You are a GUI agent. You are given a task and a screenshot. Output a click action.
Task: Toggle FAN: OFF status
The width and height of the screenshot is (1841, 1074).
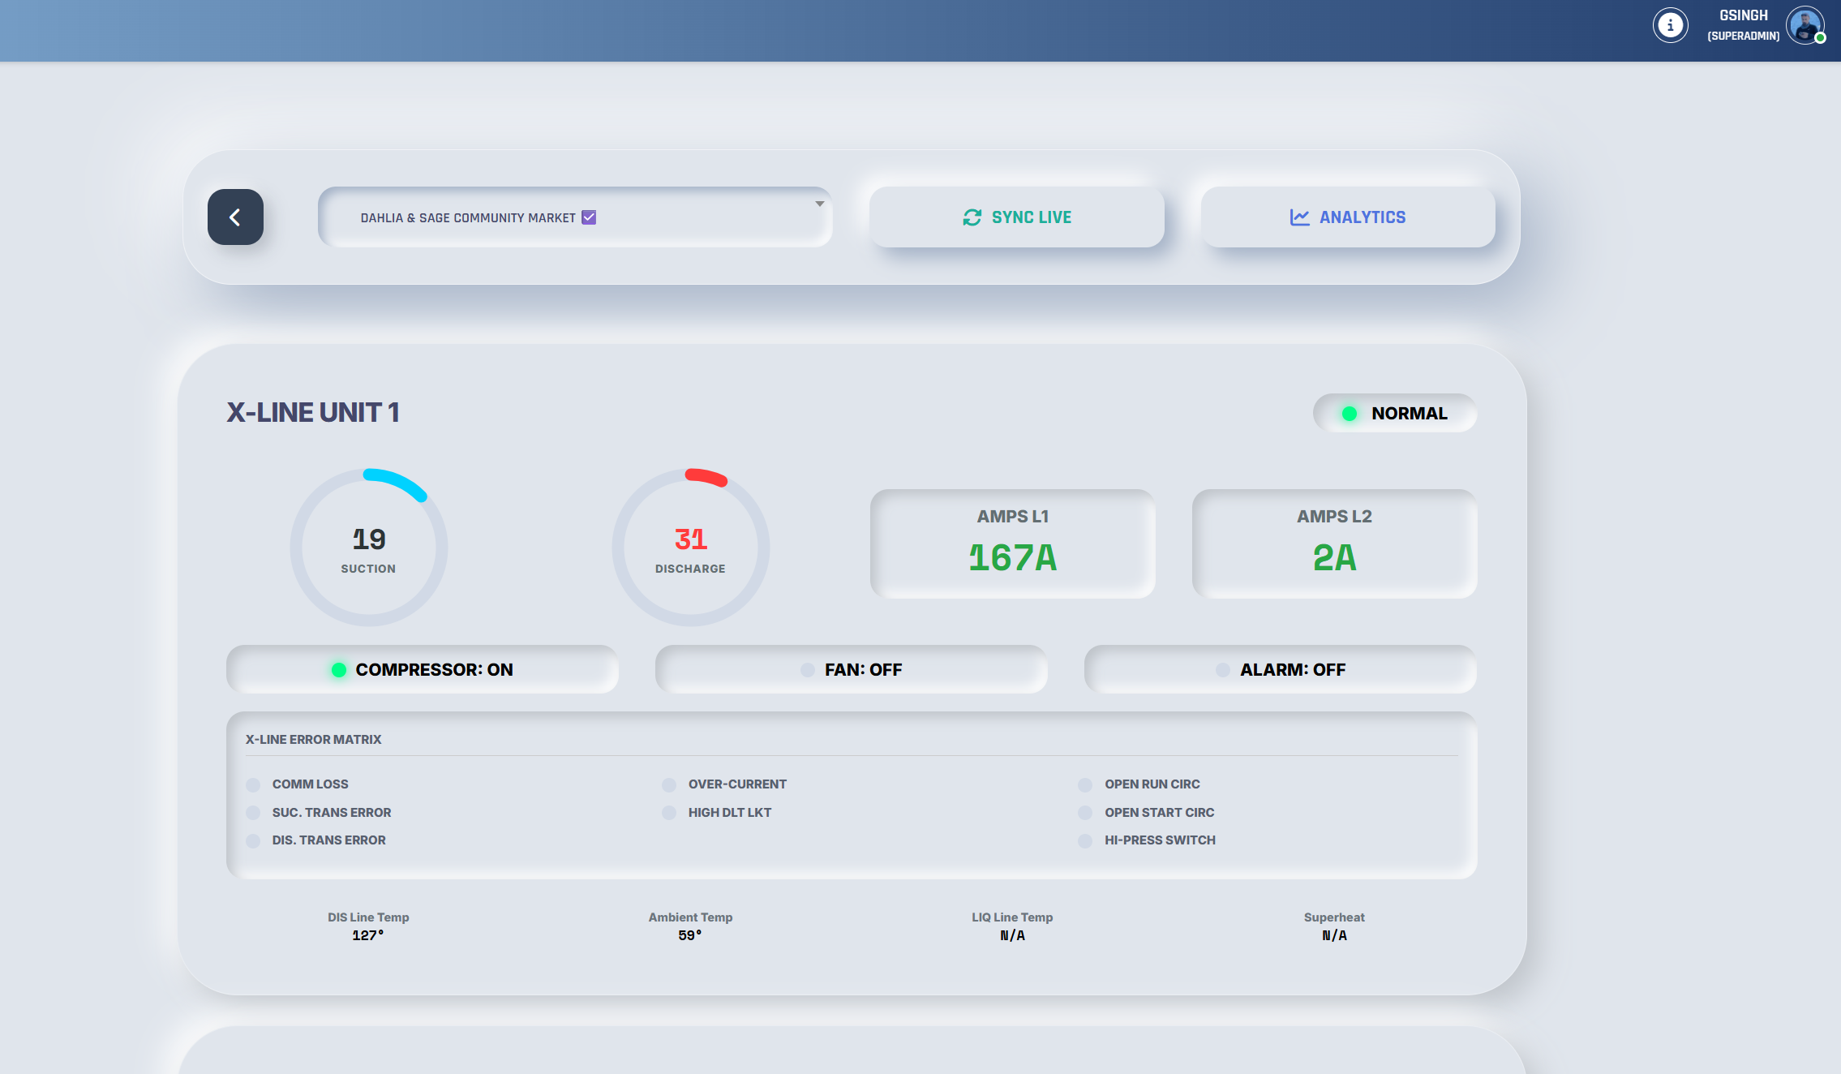pyautogui.click(x=850, y=669)
